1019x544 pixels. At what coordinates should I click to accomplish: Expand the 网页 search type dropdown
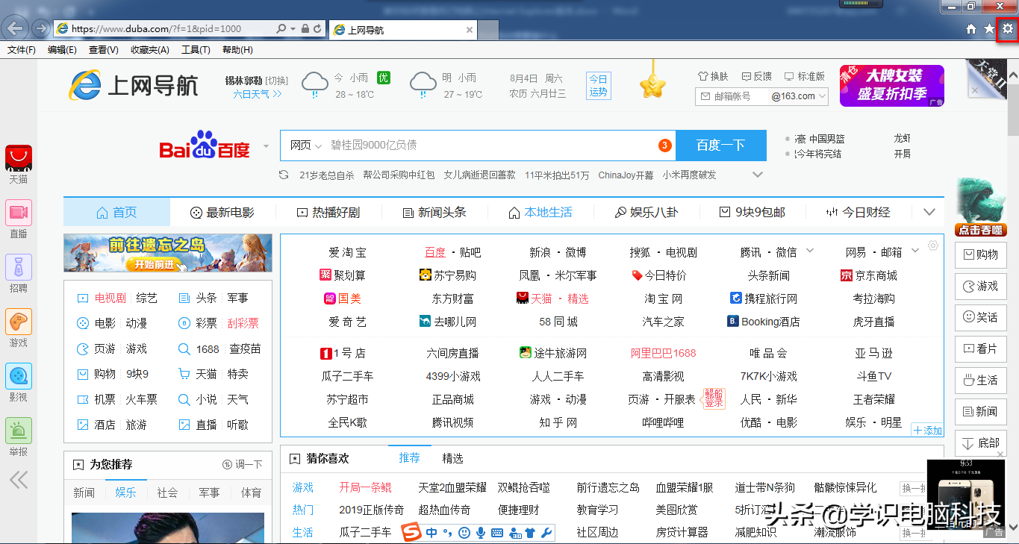coord(305,146)
